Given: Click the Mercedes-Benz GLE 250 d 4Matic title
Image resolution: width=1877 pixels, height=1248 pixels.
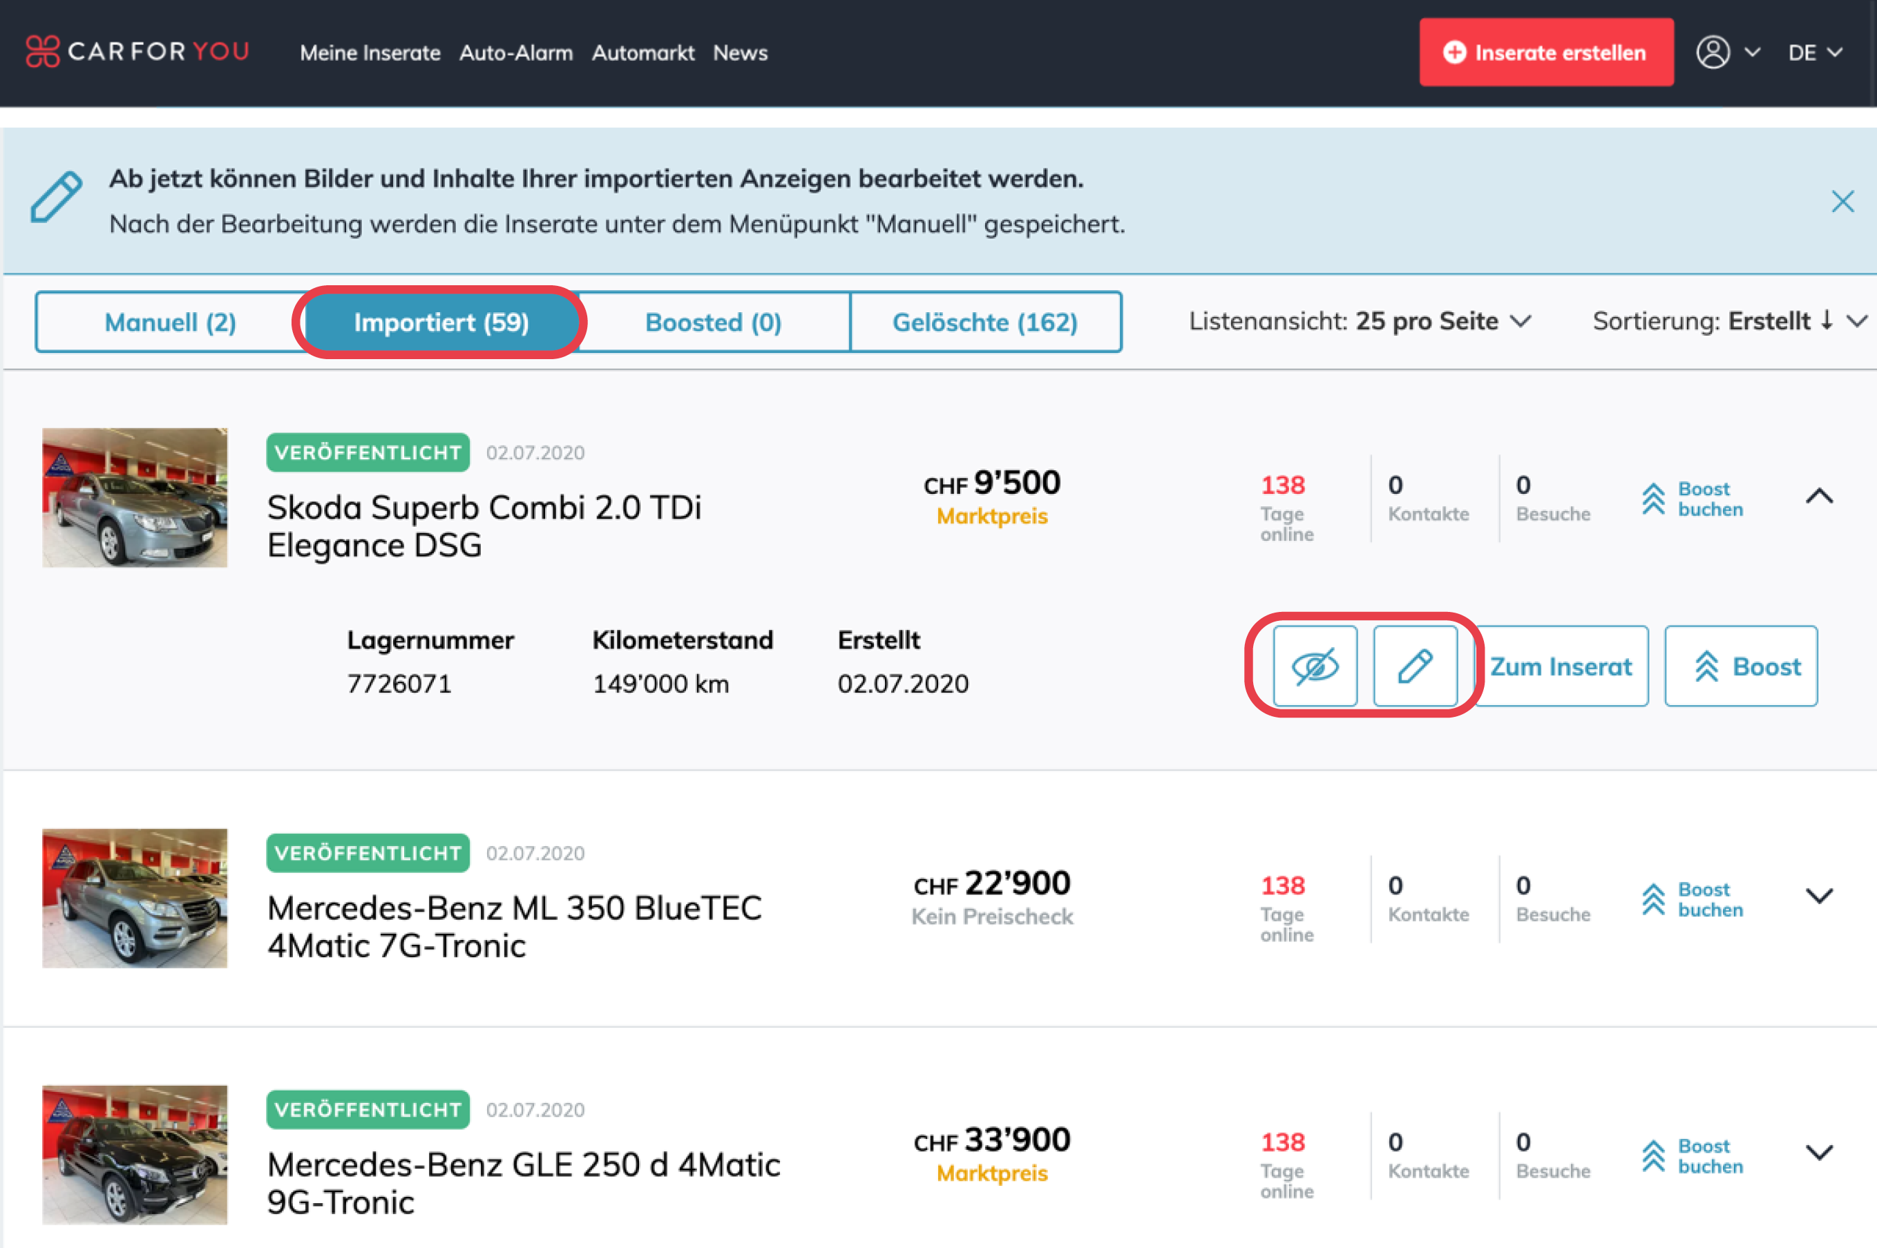Looking at the screenshot, I should pos(524,1183).
